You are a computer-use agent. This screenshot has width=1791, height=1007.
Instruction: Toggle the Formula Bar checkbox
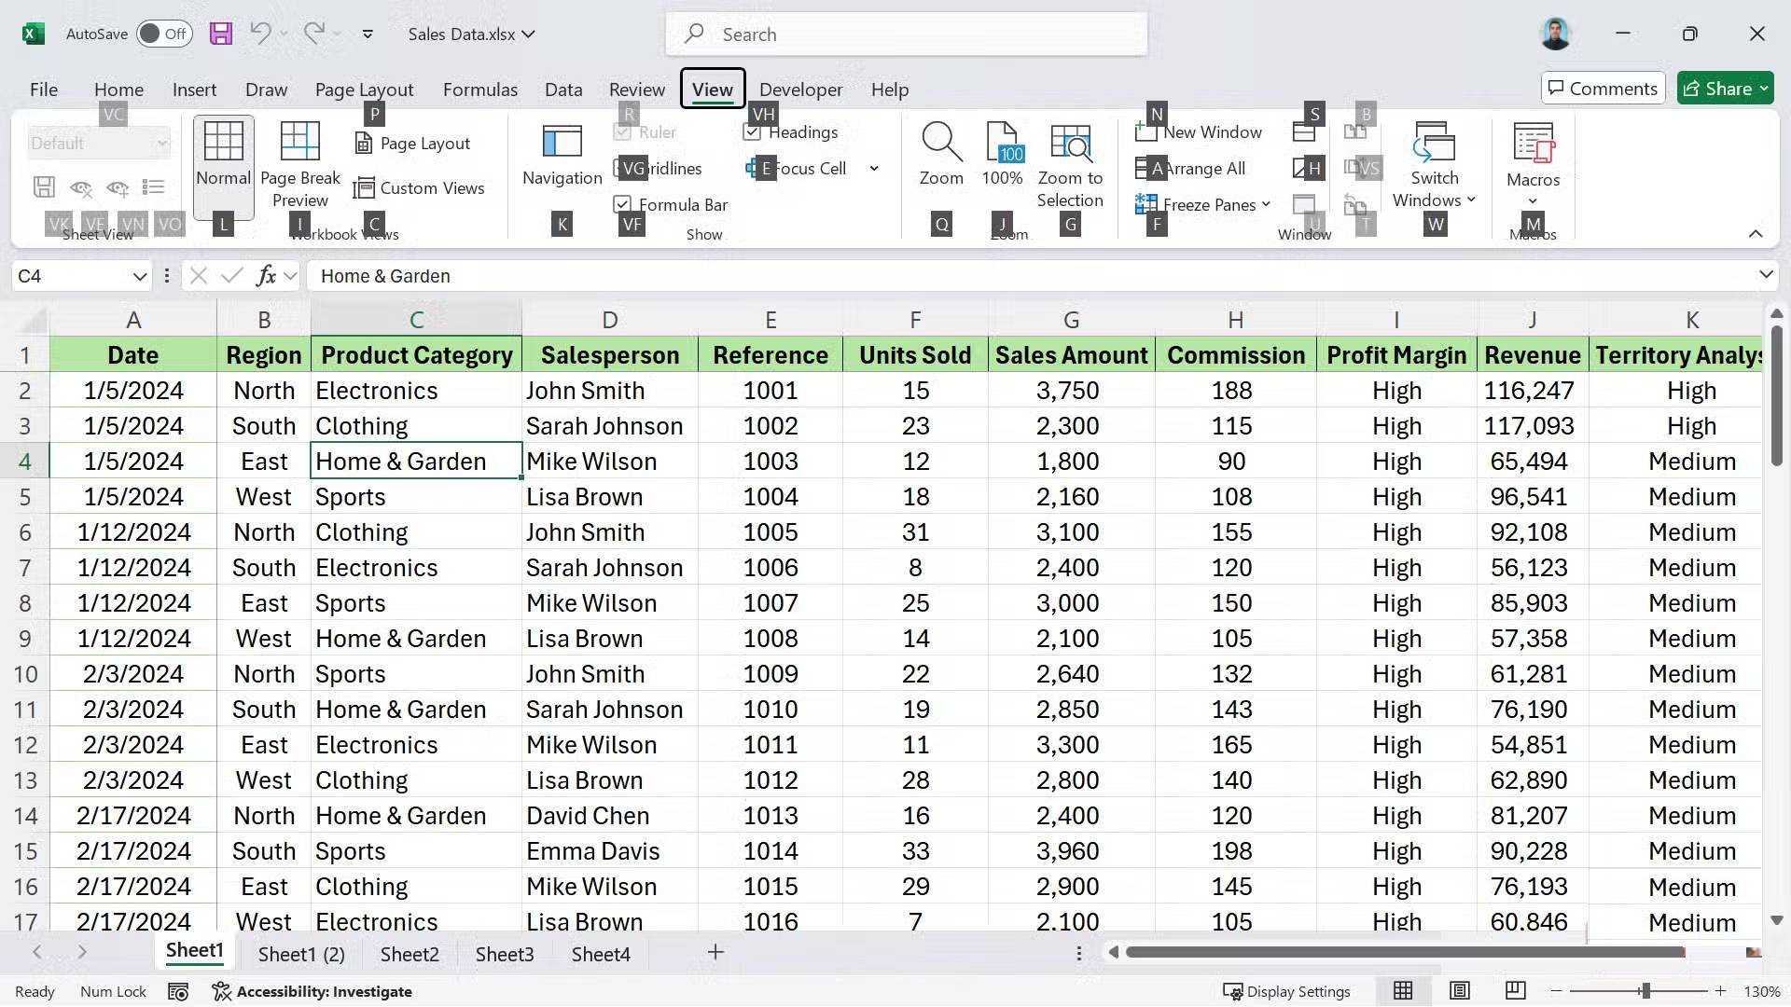(622, 203)
